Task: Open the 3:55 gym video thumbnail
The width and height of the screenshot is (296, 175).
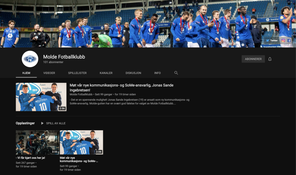Action: click(37, 142)
